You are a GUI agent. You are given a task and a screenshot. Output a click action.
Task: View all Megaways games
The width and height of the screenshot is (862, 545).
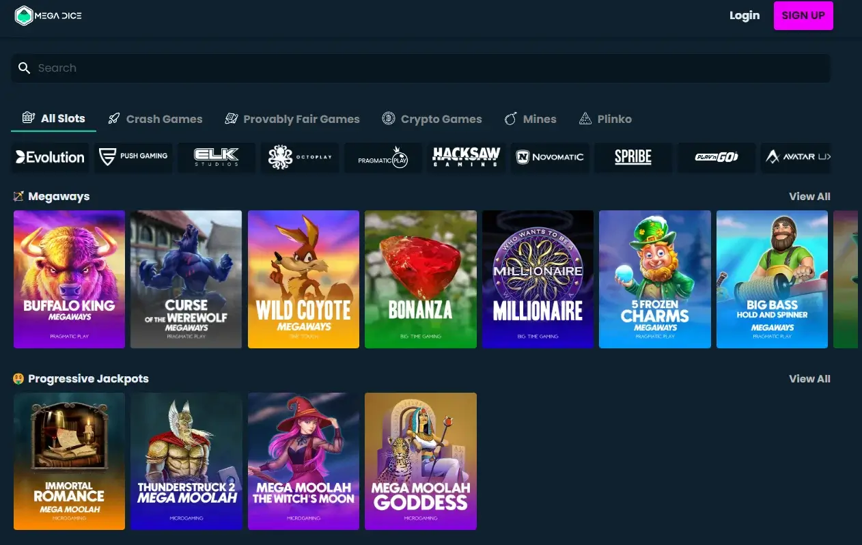809,197
